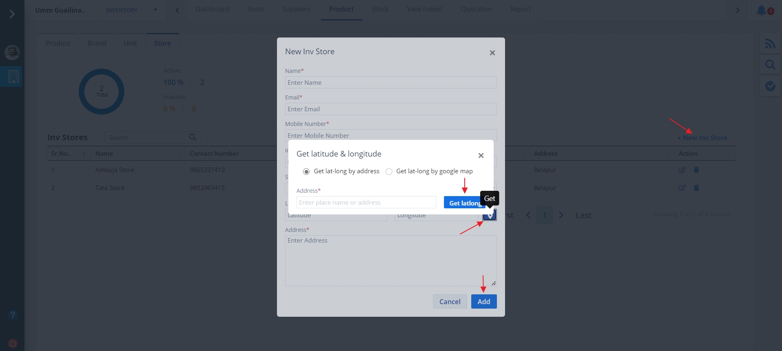The image size is (782, 351).
Task: Expand the left sidebar with the chevron arrow
Action: point(12,14)
